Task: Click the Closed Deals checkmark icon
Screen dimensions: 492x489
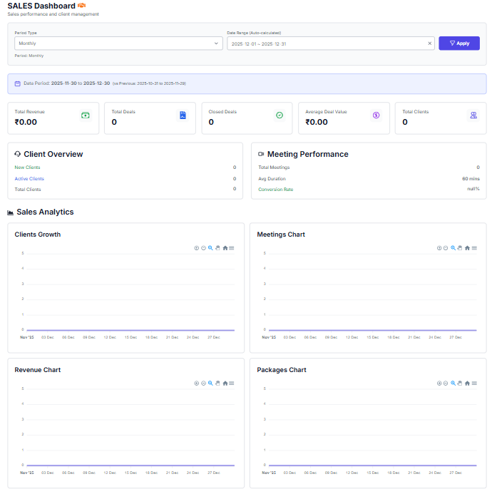Action: (x=280, y=115)
